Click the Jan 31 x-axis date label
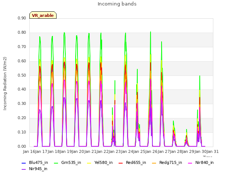Image resolution: width=235 pixels, height=176 pixels. coord(213,151)
